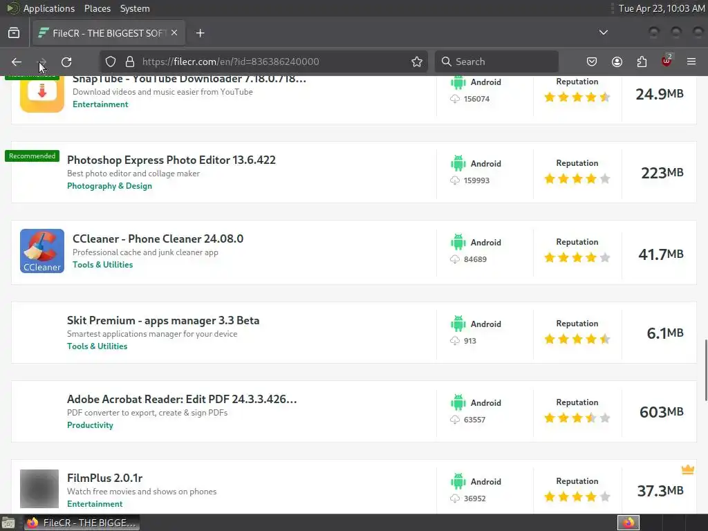Click the CCleaner app icon thumbnail

pyautogui.click(x=42, y=251)
